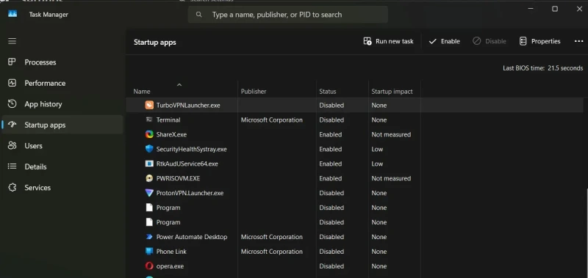588x278 pixels.
Task: Click the App history clock icon
Action: [x=12, y=104]
